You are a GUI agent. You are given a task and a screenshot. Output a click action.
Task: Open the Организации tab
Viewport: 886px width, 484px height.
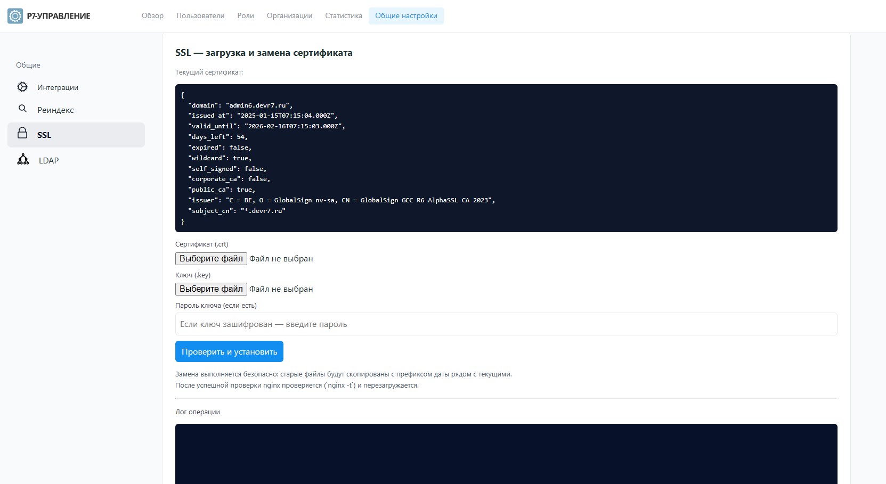point(289,16)
